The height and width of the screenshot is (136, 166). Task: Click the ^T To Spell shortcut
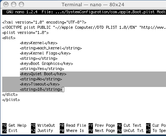tap(156, 130)
